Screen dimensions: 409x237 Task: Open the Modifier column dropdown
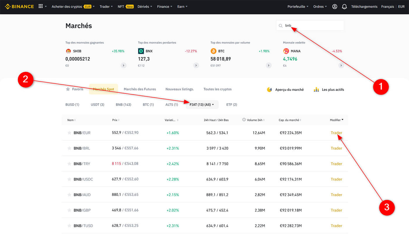[337, 120]
